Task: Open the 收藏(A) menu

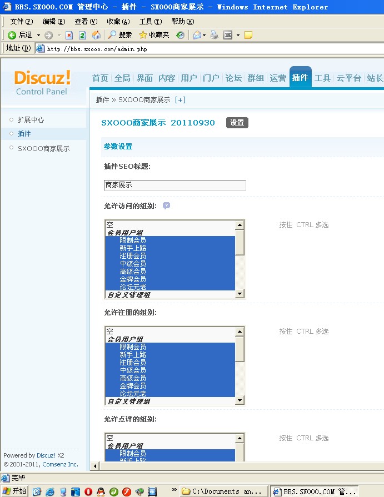Action: 118,22
